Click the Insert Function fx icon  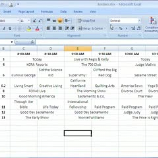pyautogui.click(x=32, y=42)
